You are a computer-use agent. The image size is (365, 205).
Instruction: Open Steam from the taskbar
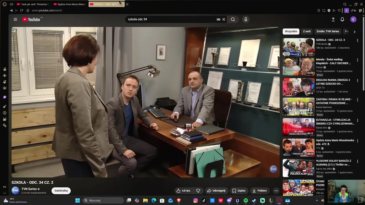point(254,200)
